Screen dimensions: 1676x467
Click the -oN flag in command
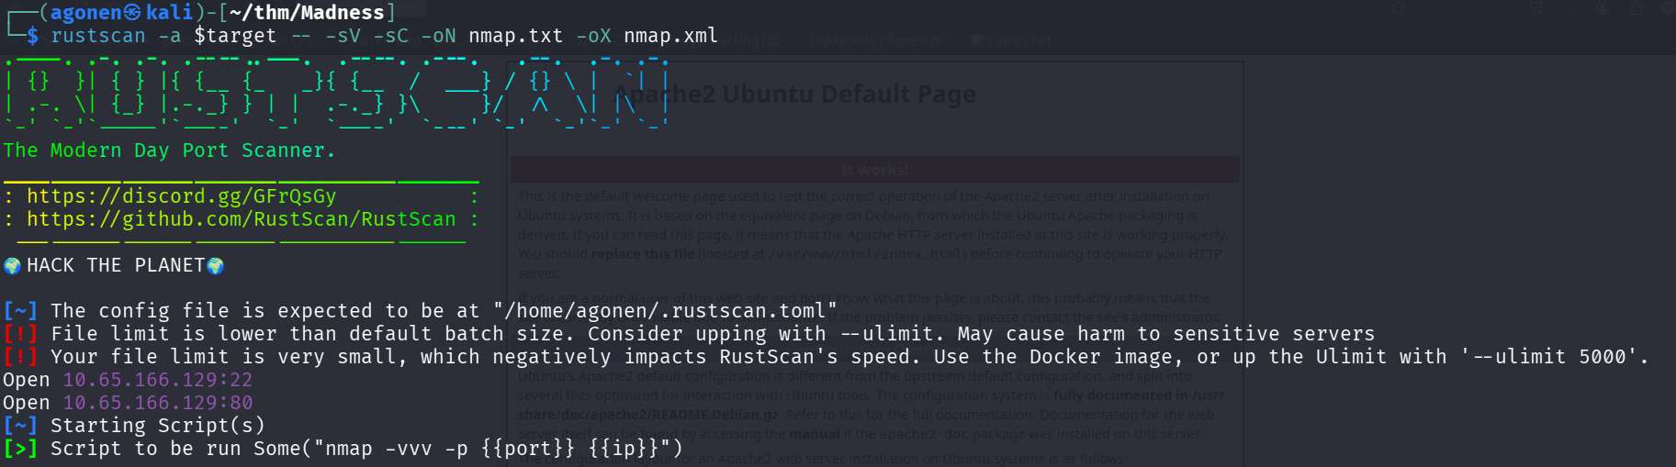(x=438, y=36)
